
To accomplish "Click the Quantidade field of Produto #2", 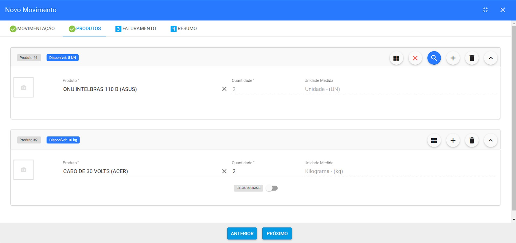I will tap(267, 171).
